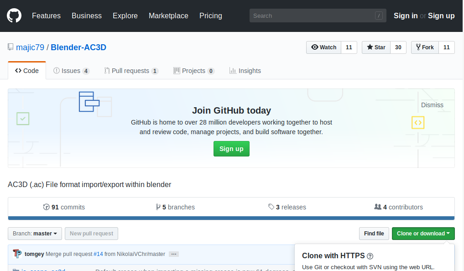Image resolution: width=464 pixels, height=271 pixels.
Task: Select the slash shortcut icon in search
Action: click(x=379, y=16)
